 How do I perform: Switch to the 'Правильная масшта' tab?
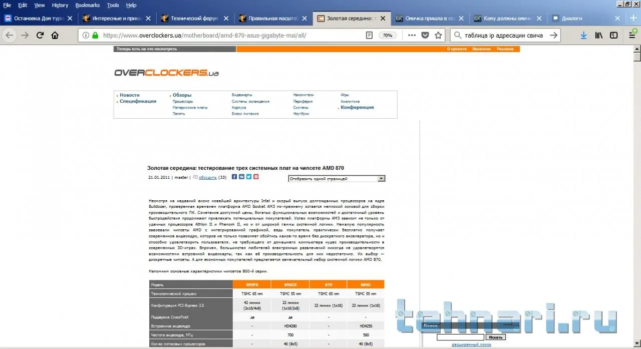pyautogui.click(x=273, y=18)
